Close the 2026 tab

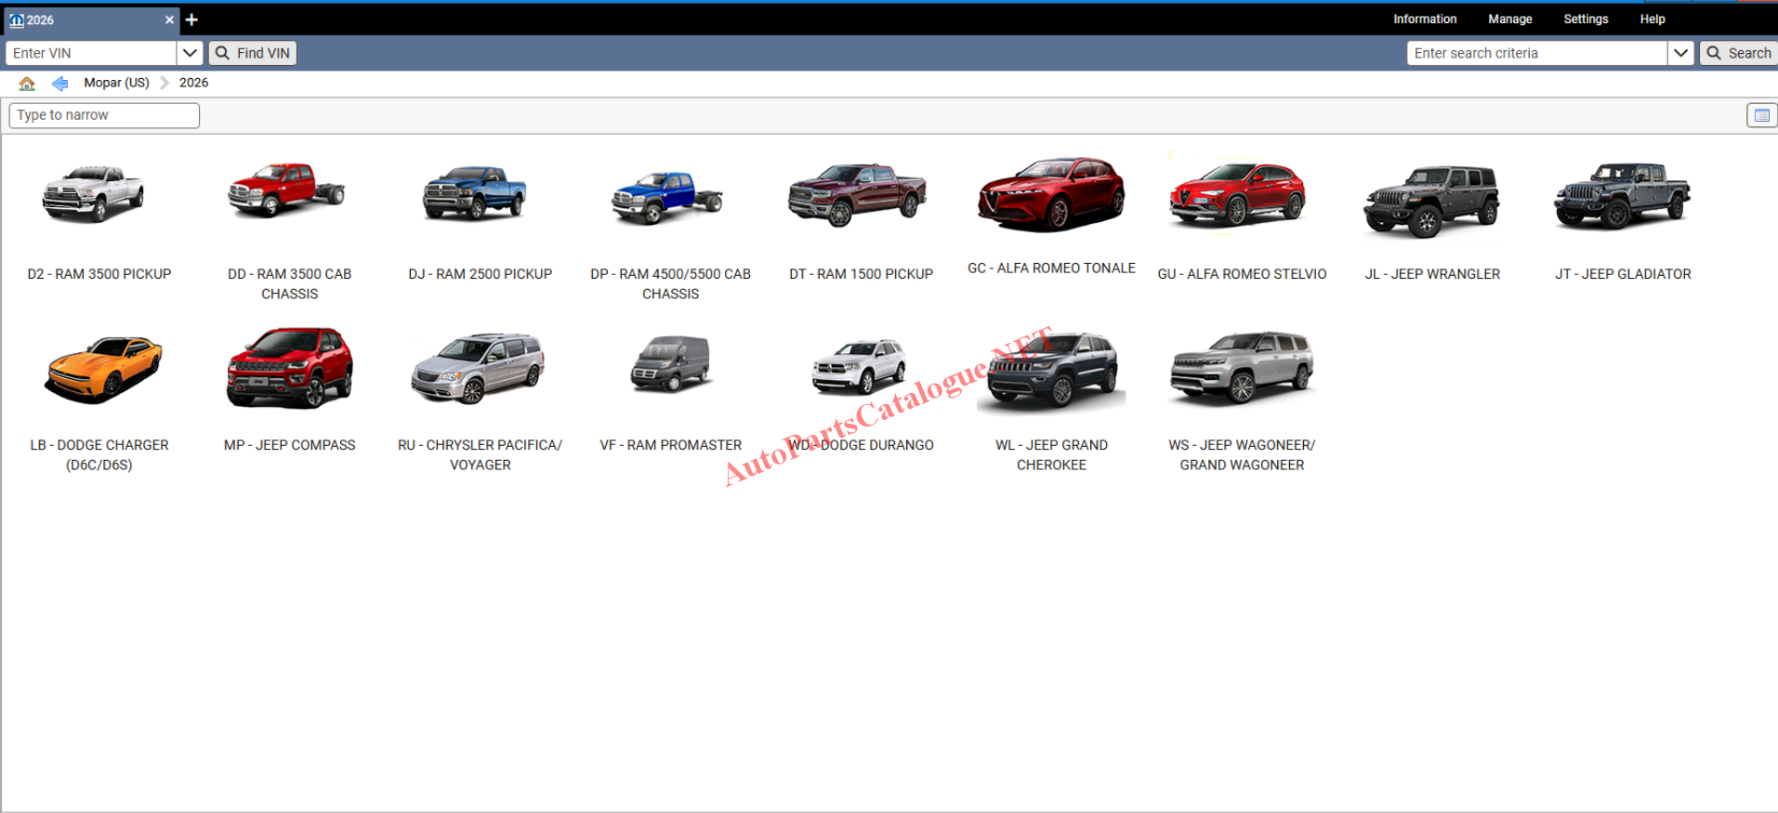(x=169, y=20)
